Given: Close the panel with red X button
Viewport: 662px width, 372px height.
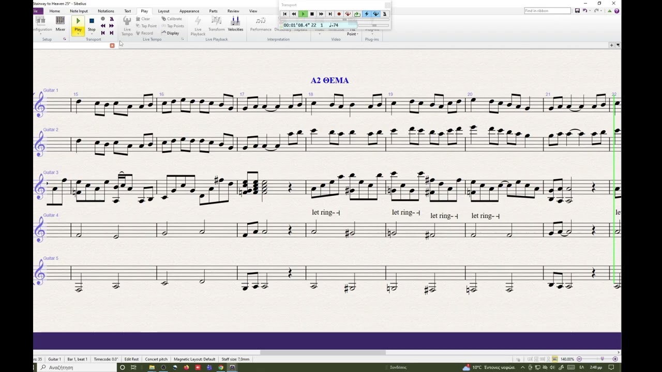Looking at the screenshot, I should 112,45.
